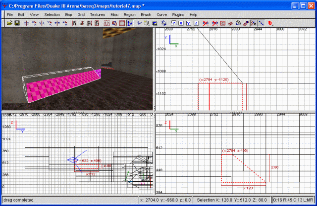
Task: Click the blue camera marker in the YZ view
Action: pyautogui.click(x=72, y=160)
